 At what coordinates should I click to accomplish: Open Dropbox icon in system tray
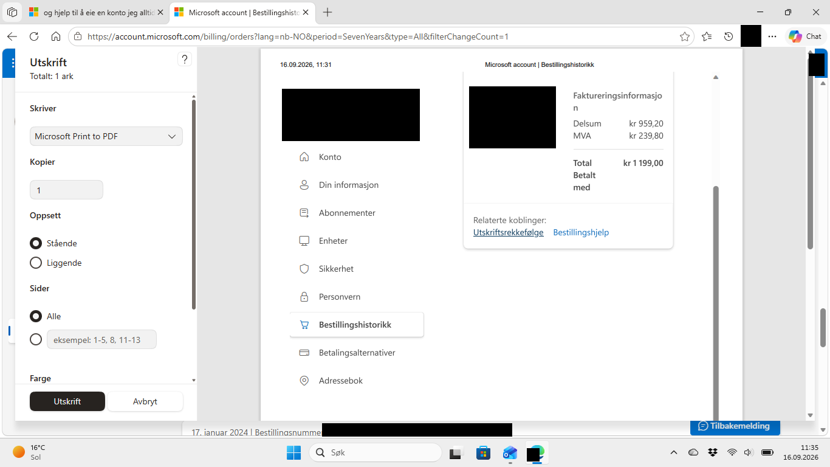pos(713,452)
